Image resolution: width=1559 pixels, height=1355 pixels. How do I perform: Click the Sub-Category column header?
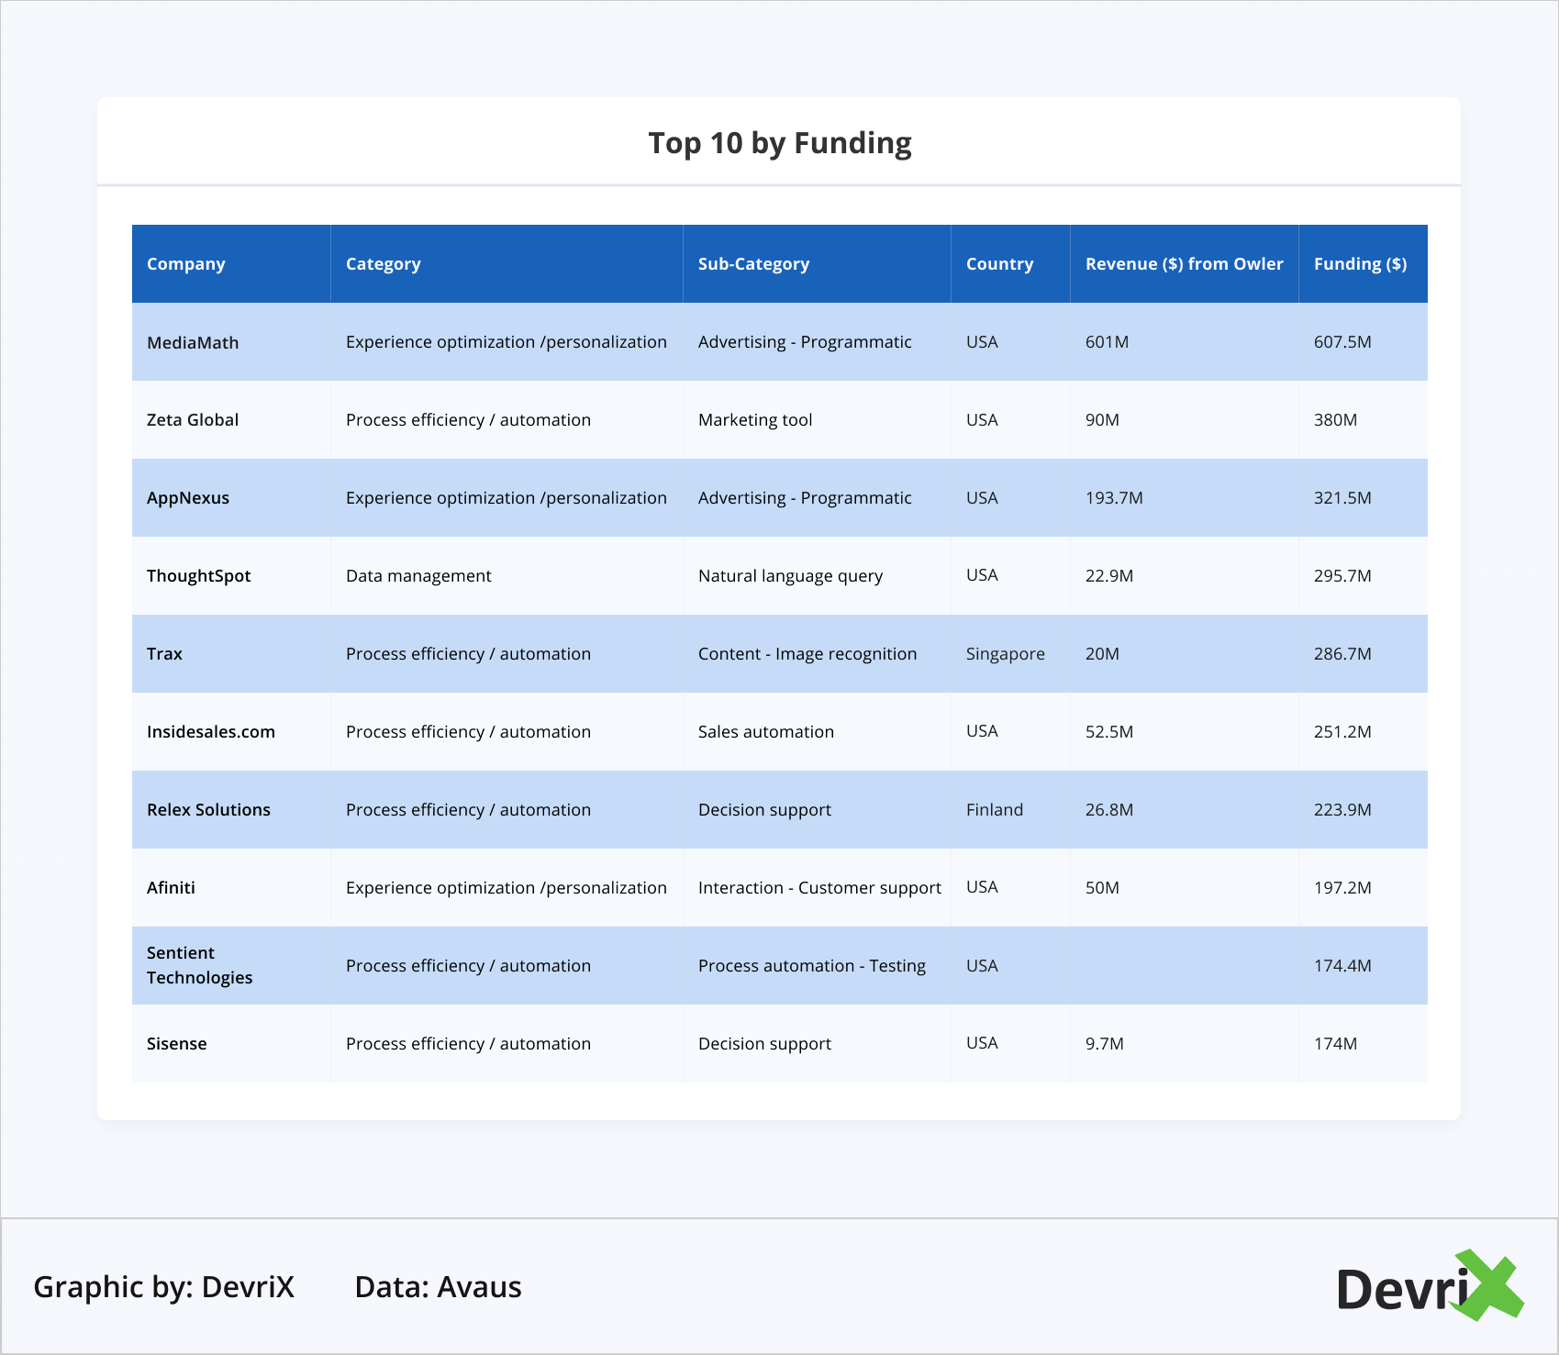[x=753, y=264]
